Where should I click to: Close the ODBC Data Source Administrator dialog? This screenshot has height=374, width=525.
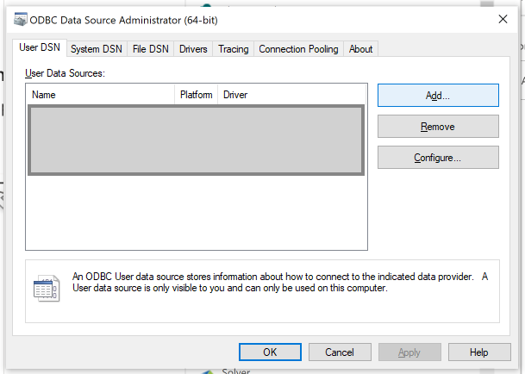(x=503, y=19)
